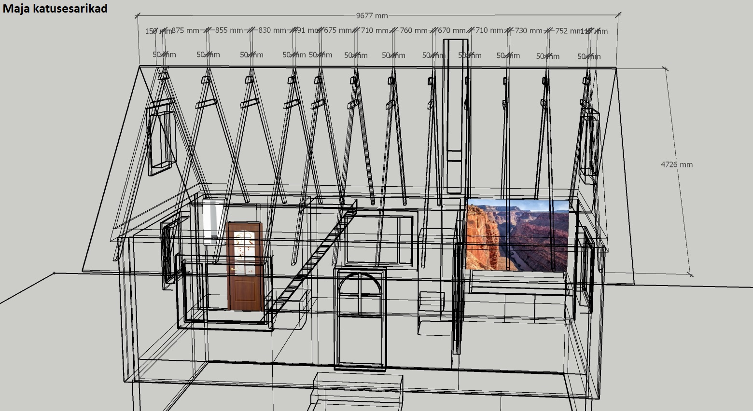753x411 pixels.
Task: Click the front entrance steps
Action: [x=358, y=390]
